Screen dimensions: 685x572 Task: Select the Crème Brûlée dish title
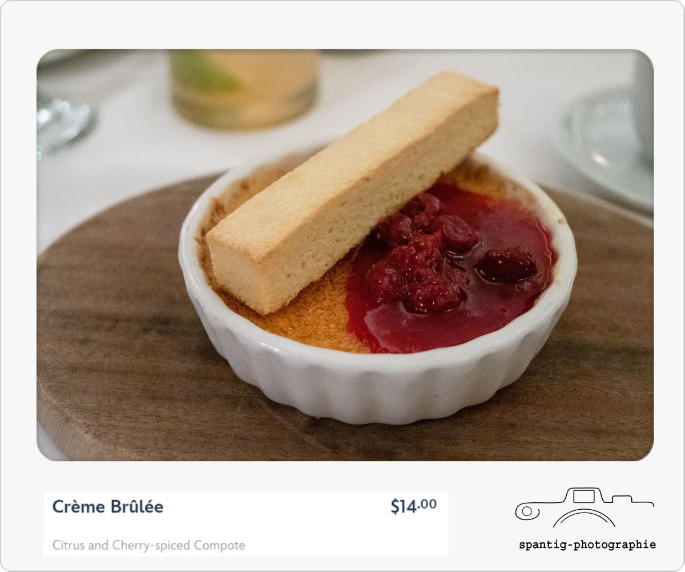108,507
